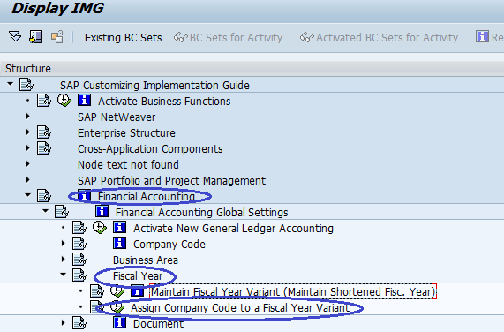Open documentation icon for Financial Accounting
504x332 pixels.
point(44,196)
